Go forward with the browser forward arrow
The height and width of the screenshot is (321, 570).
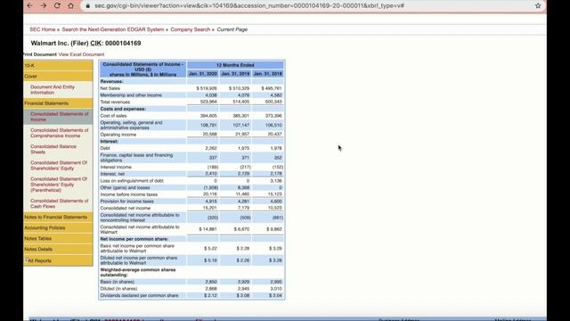[x=44, y=6]
